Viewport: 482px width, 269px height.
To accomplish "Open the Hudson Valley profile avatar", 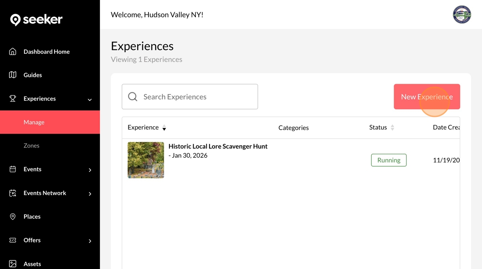I will [x=462, y=15].
